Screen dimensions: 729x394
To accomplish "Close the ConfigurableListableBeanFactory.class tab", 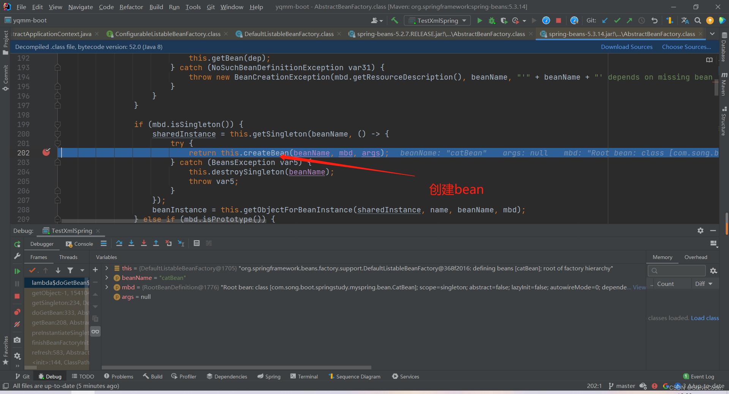I will [226, 34].
